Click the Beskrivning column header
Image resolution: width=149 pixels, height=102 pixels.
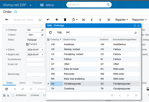(x=81, y=40)
